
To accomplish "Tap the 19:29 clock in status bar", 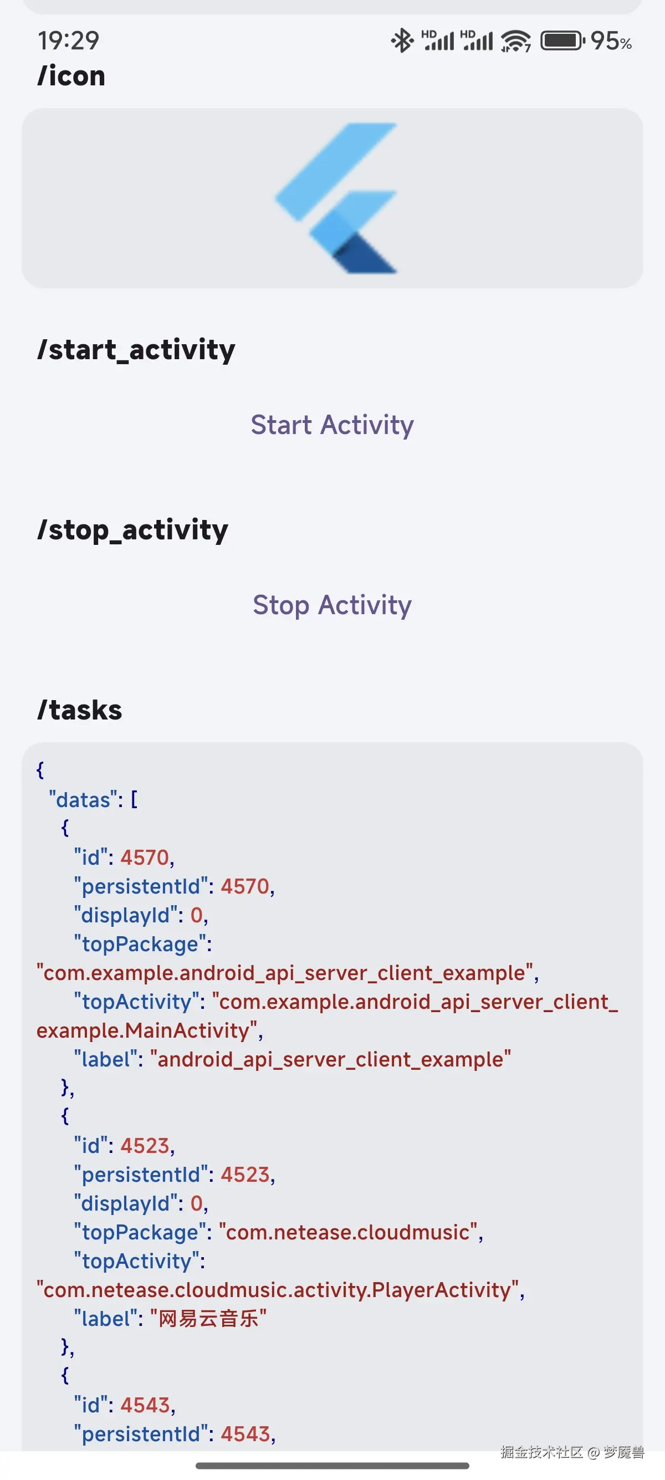I will [68, 41].
